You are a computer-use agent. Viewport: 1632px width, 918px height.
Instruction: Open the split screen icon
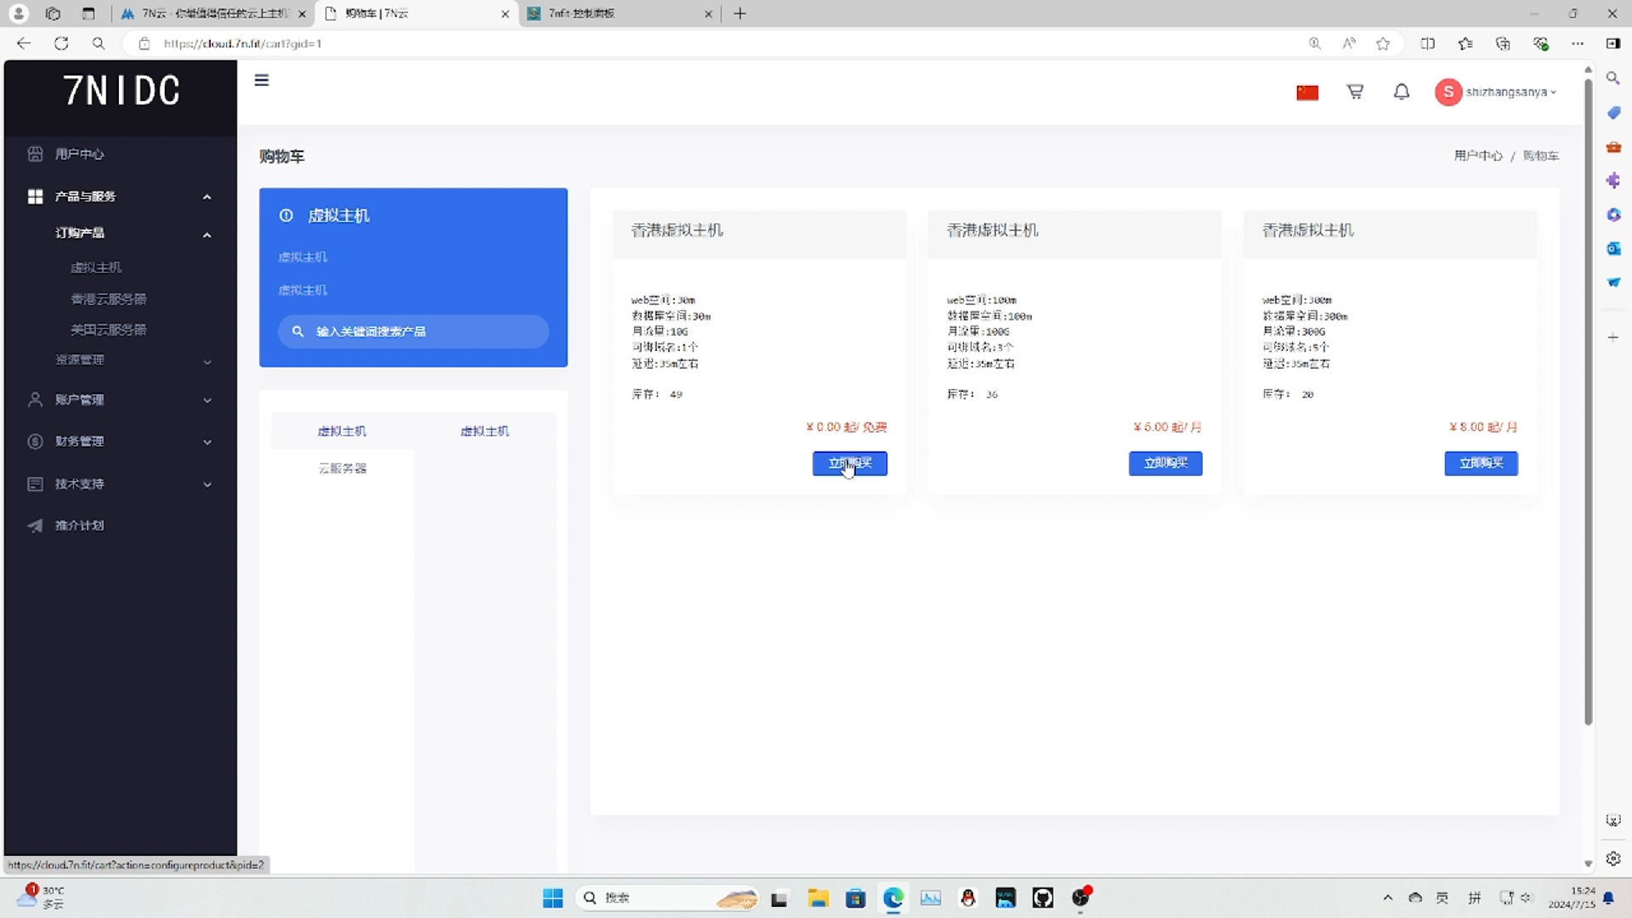pyautogui.click(x=1428, y=43)
